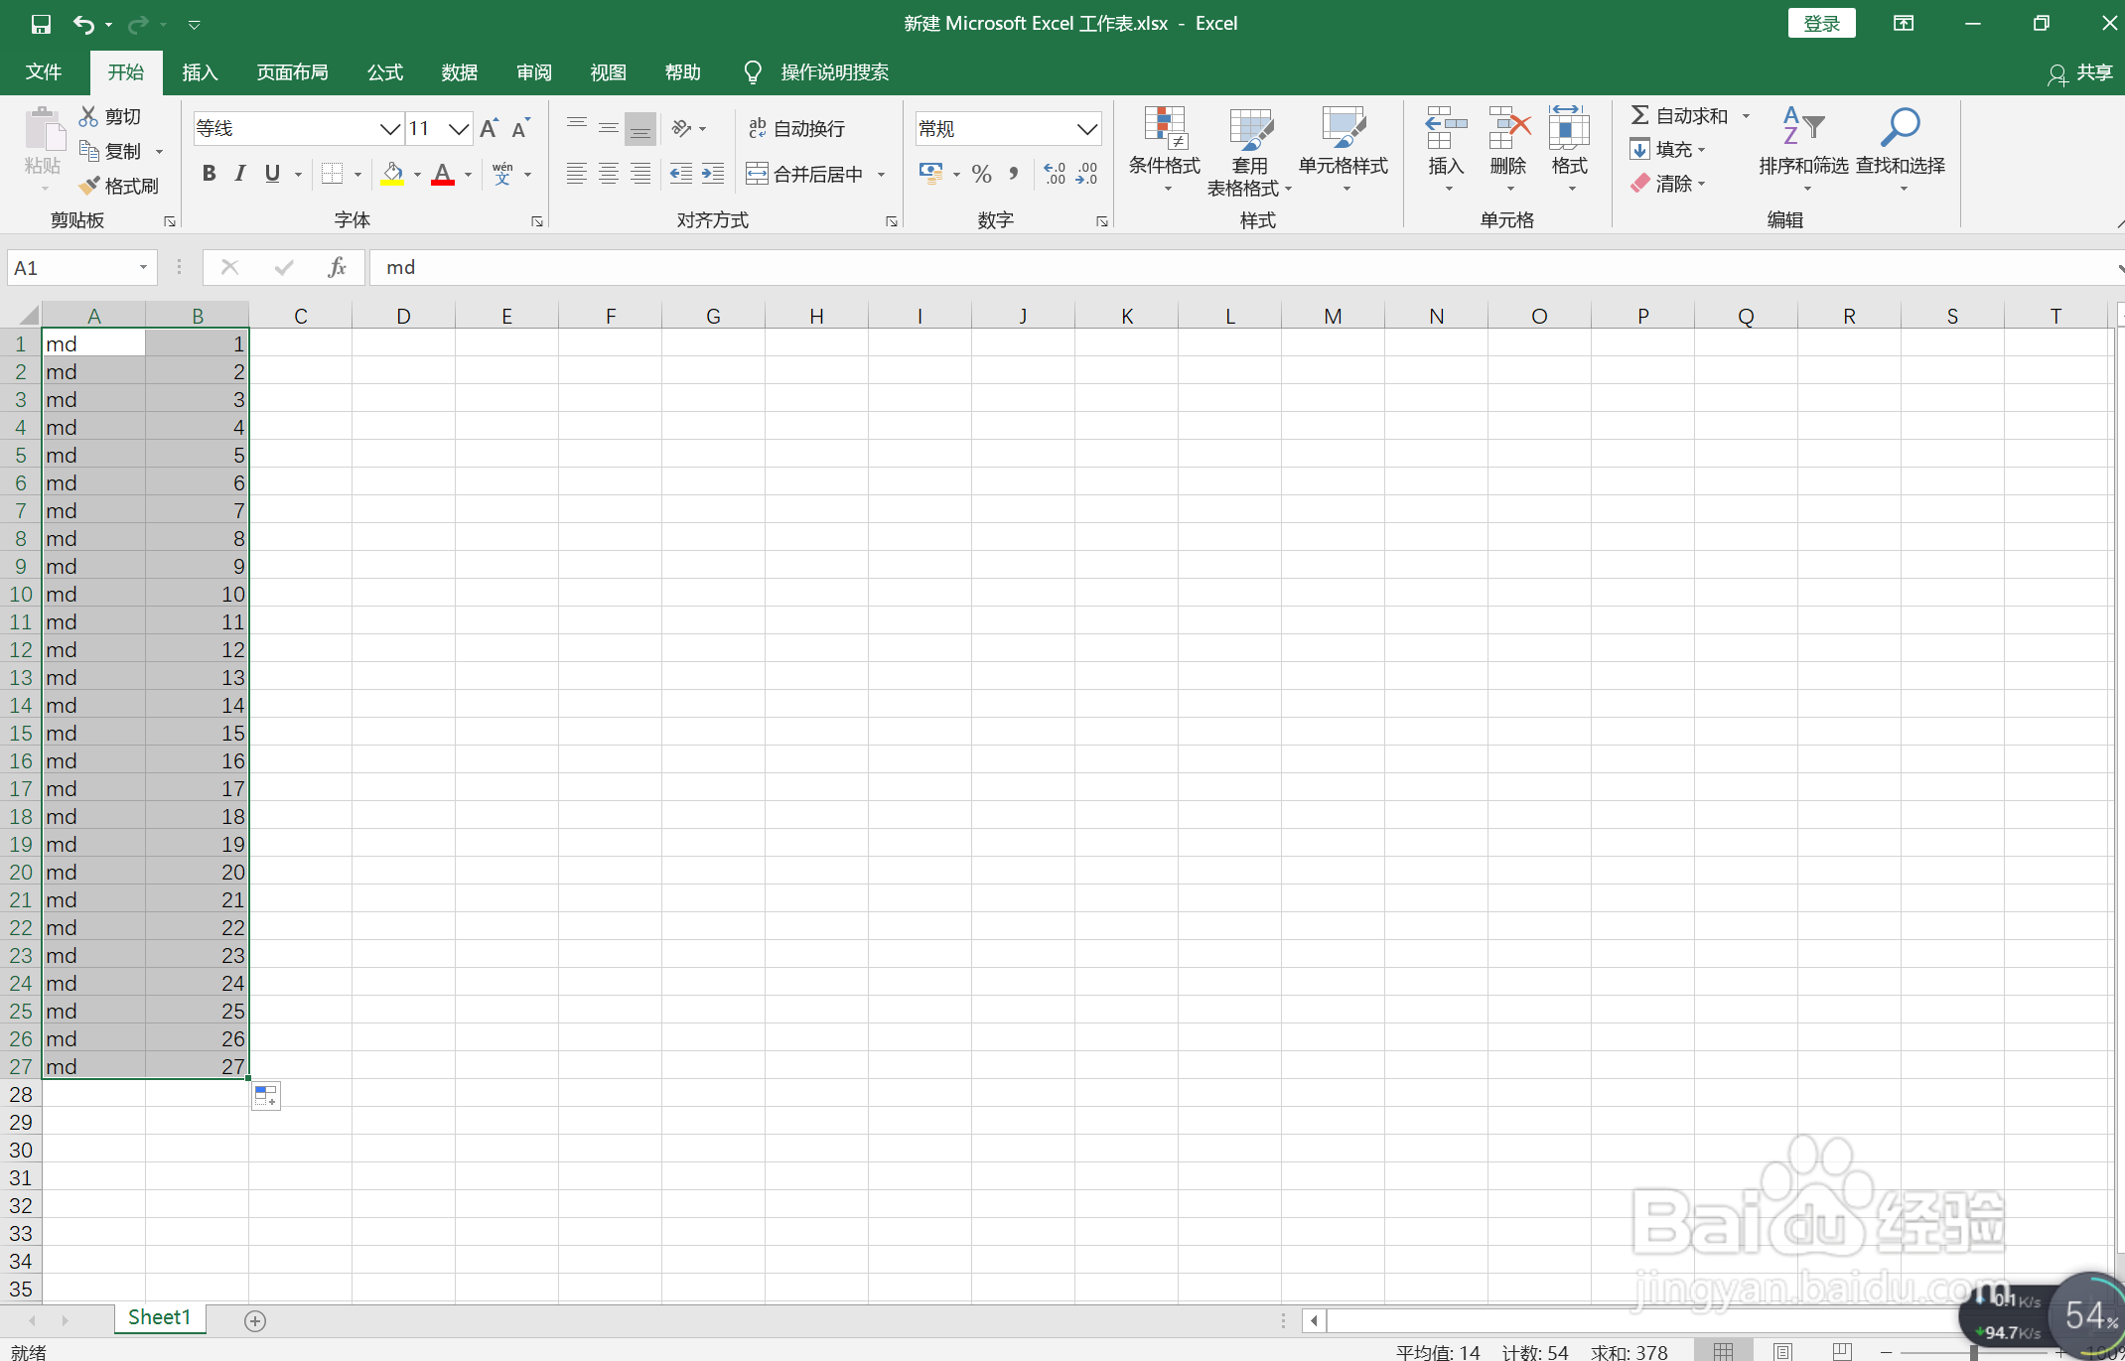Viewport: 2125px width, 1361px height.
Task: Open the File (文件) tab
Action: [44, 71]
